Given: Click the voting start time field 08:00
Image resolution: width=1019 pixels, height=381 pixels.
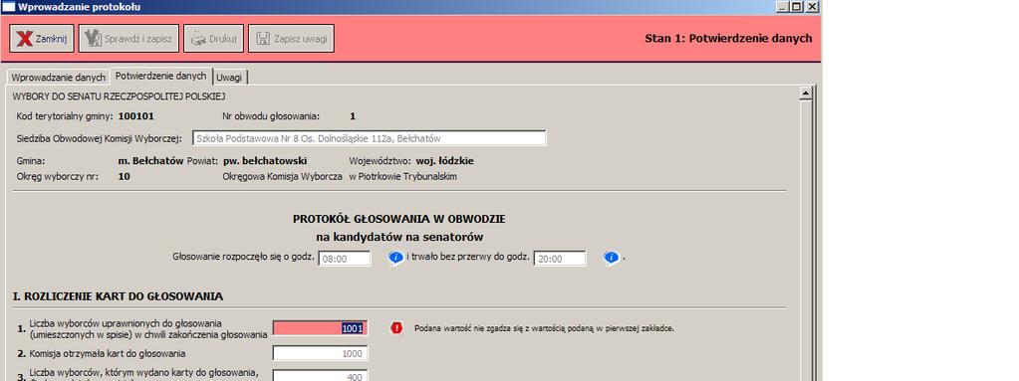Looking at the screenshot, I should tap(345, 259).
